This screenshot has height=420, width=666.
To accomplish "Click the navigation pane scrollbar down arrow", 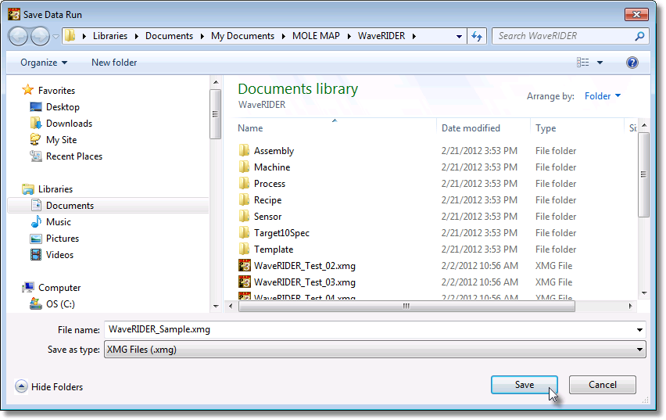I will (216, 306).
